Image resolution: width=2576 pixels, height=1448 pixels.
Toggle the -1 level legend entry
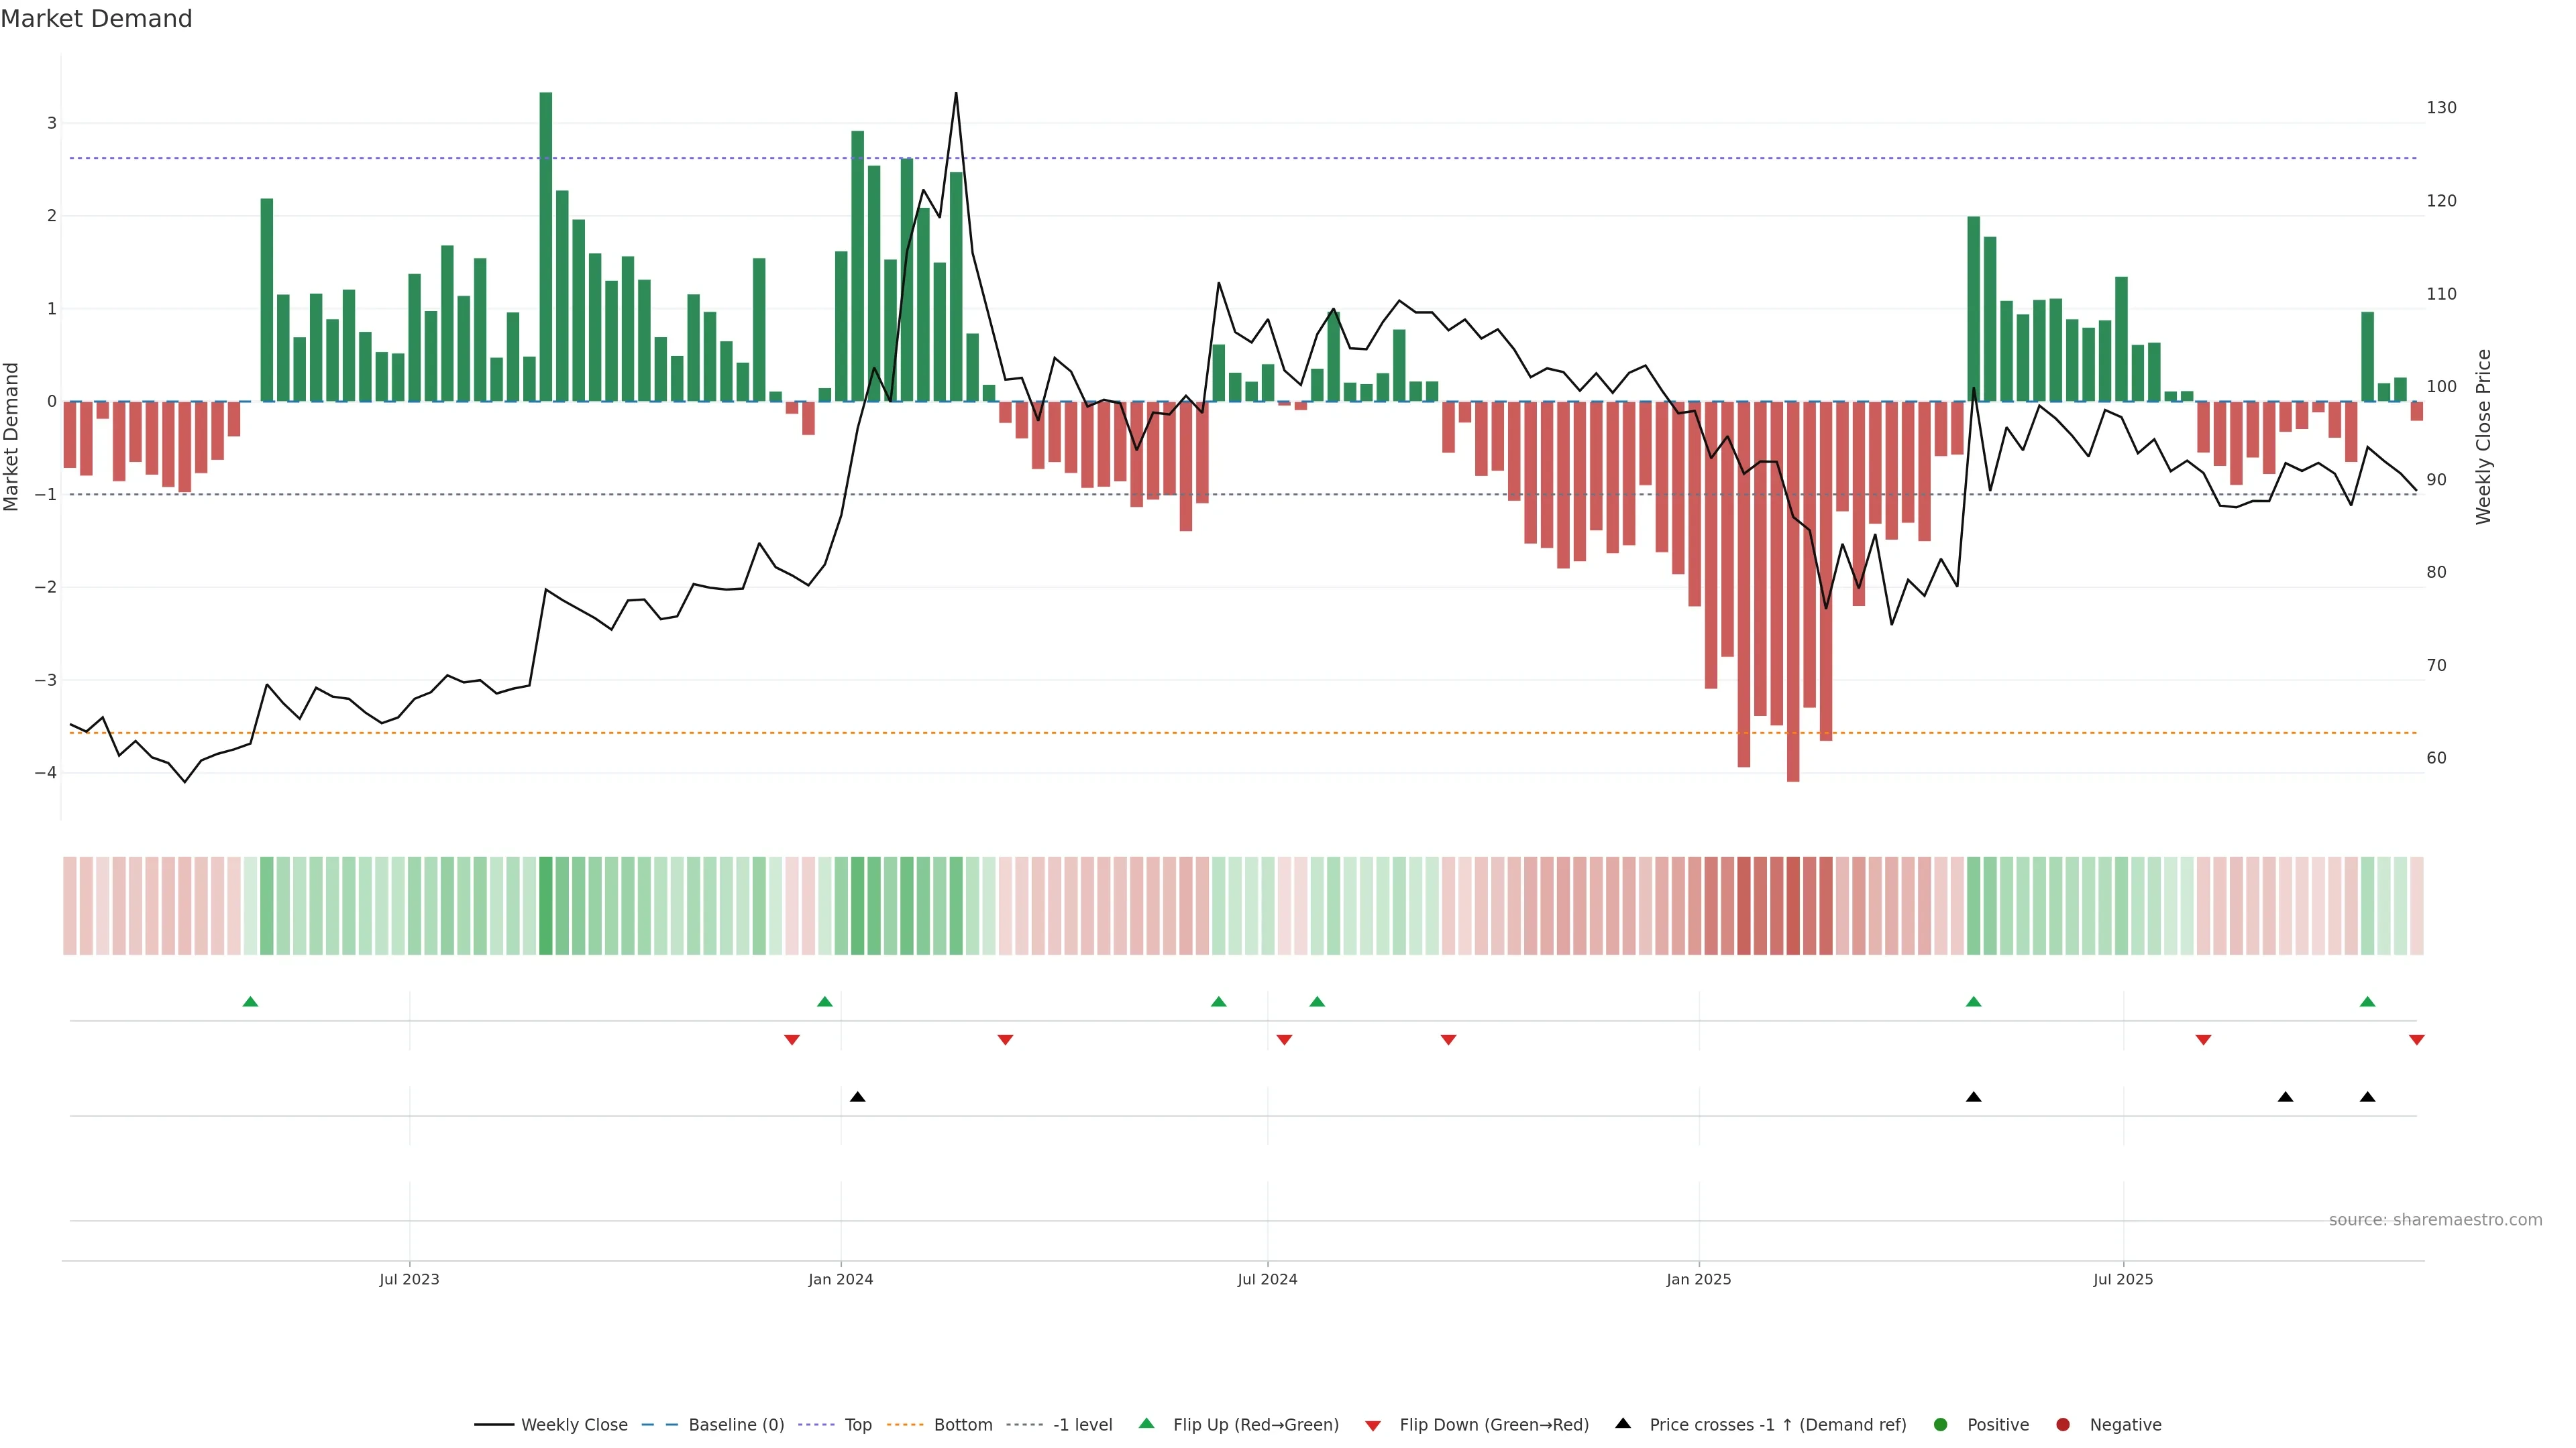(x=1082, y=1425)
